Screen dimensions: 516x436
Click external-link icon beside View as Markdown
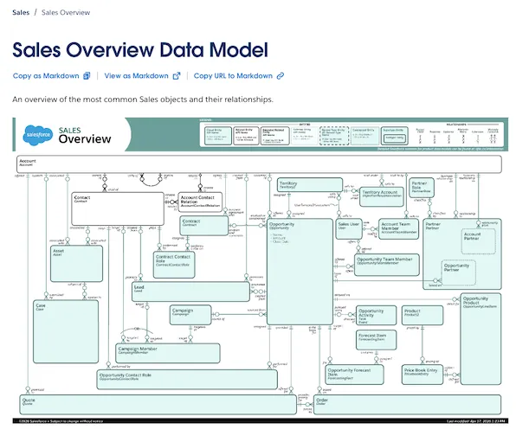(x=177, y=75)
